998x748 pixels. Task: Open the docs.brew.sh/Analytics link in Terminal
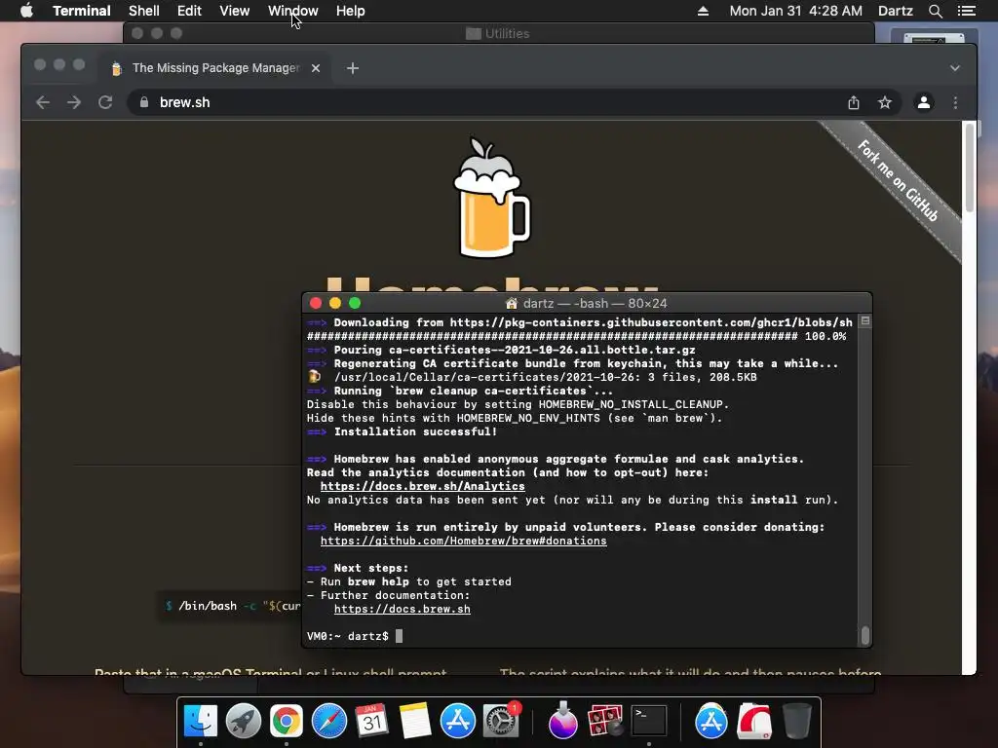pyautogui.click(x=423, y=486)
